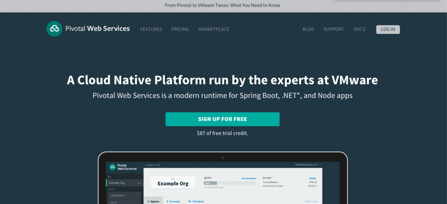Click the main headline about VMware experts
This screenshot has height=204, width=447.
(222, 80)
